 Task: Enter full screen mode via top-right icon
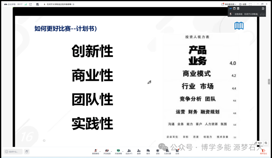click(x=250, y=4)
